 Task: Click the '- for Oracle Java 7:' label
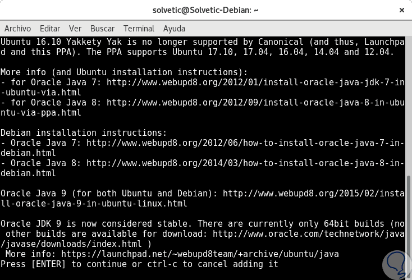[x=51, y=82]
